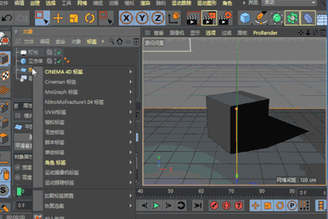This screenshot has height=219, width=328.
Task: Go to next frame
Action: (x=168, y=206)
